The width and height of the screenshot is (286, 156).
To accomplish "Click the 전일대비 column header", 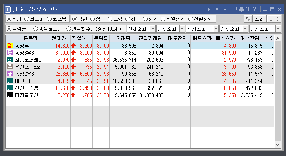I will (81, 39).
